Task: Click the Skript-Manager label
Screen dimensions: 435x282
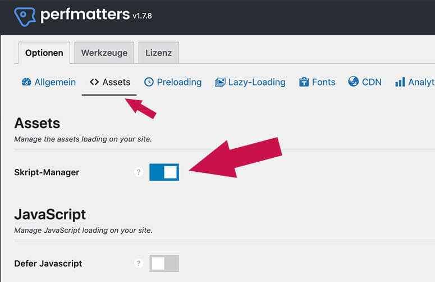Action: tap(47, 172)
